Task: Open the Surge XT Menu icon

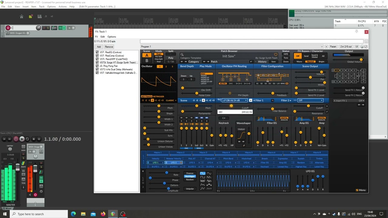Action: (x=360, y=190)
